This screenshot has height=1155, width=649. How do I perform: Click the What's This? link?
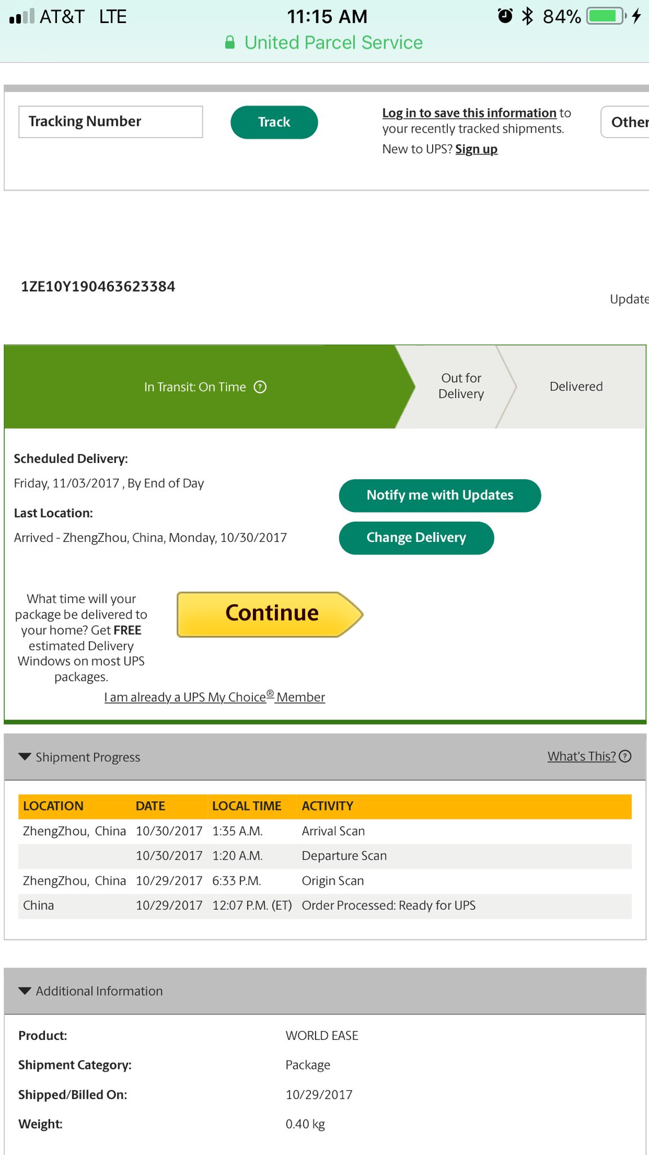tap(582, 756)
